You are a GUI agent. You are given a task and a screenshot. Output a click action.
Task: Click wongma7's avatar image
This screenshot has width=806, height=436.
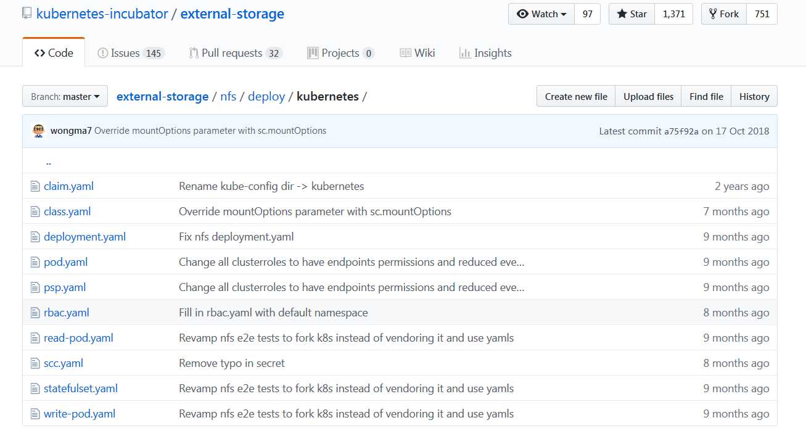coord(39,131)
